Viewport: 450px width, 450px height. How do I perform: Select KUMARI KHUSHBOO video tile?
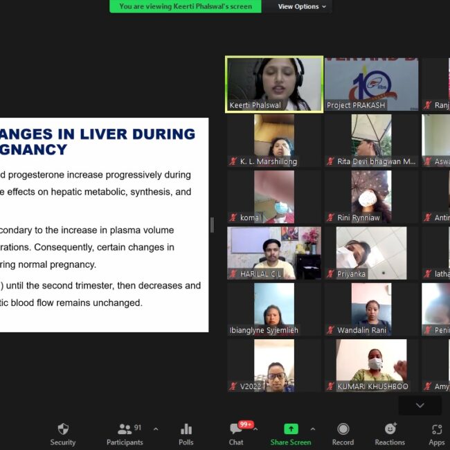pos(371,366)
